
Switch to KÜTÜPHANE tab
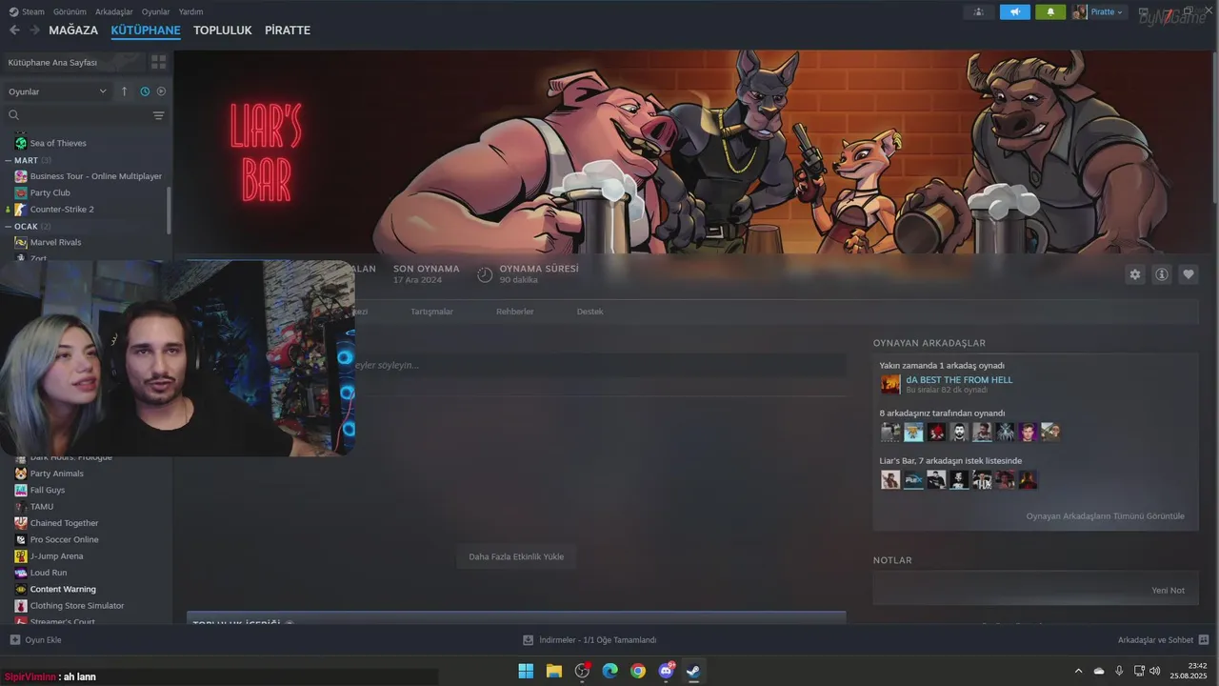pos(146,30)
